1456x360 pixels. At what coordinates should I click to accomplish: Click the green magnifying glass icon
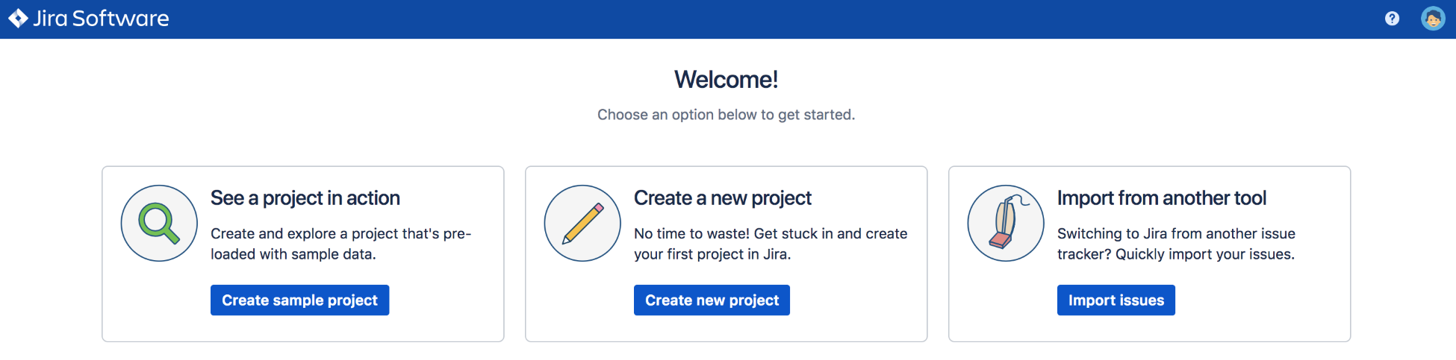pyautogui.click(x=159, y=223)
